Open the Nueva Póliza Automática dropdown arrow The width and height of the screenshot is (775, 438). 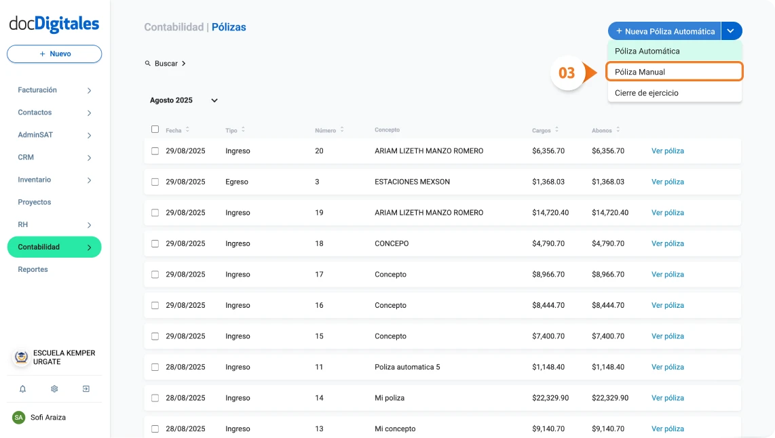[731, 31]
